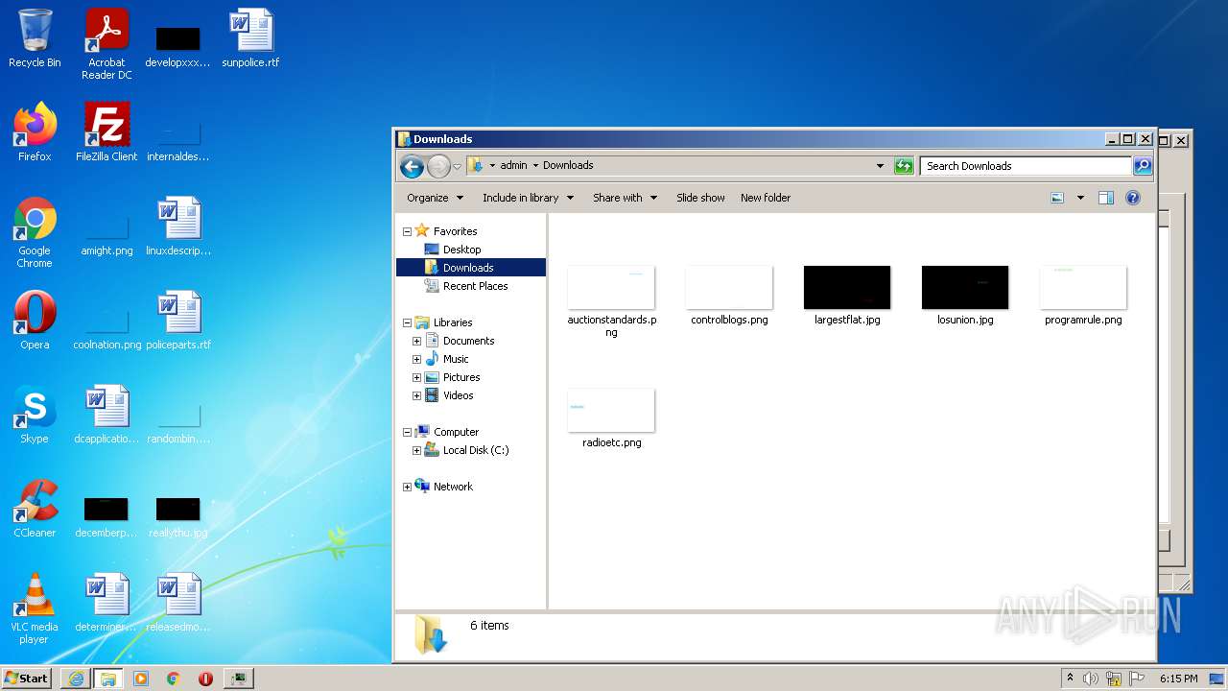This screenshot has width=1228, height=691.
Task: Click the Explorer Forward arrow button
Action: click(x=438, y=166)
